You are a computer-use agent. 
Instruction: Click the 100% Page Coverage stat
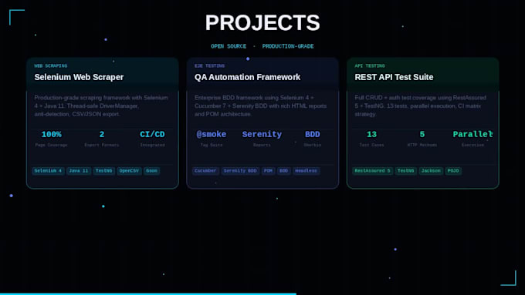[x=51, y=139]
